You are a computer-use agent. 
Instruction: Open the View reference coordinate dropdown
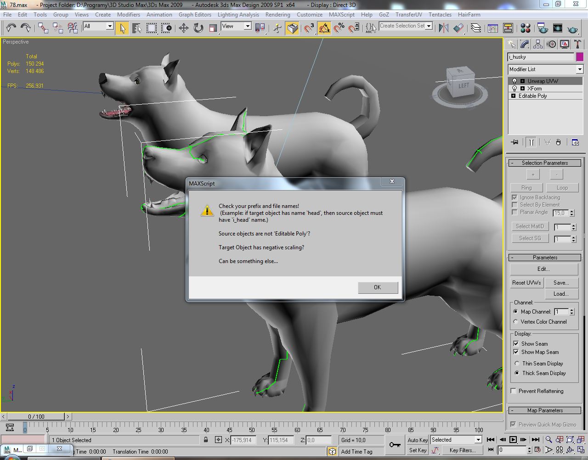point(236,26)
